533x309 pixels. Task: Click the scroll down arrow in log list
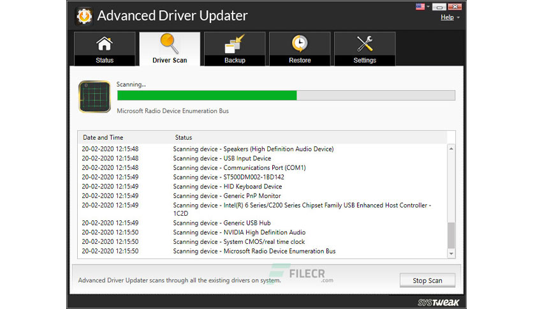(451, 253)
